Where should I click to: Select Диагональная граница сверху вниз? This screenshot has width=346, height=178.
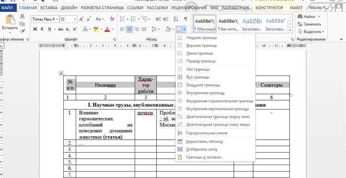(215, 117)
